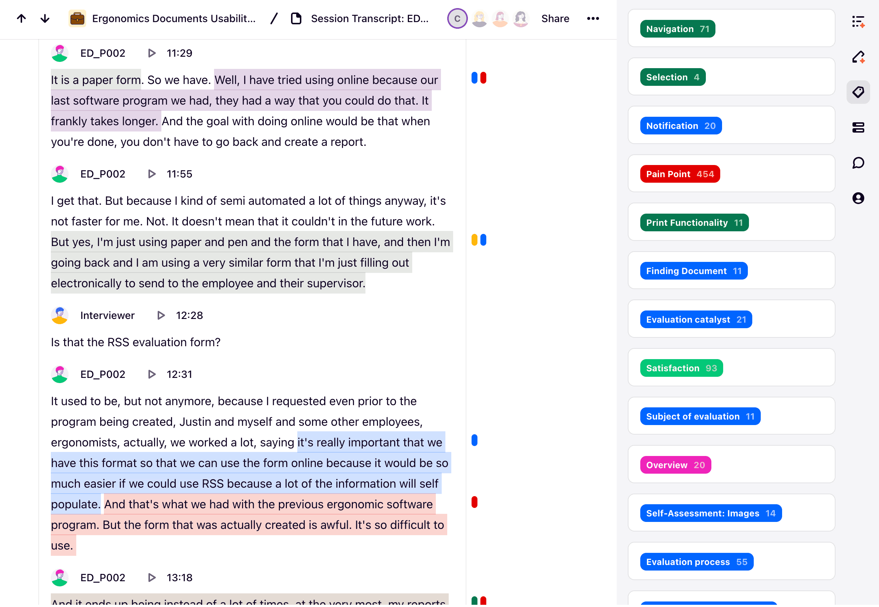879x607 pixels.
Task: Select the Overview 20 tag
Action: click(675, 465)
